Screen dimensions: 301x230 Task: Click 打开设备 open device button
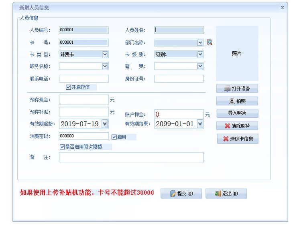(x=237, y=89)
